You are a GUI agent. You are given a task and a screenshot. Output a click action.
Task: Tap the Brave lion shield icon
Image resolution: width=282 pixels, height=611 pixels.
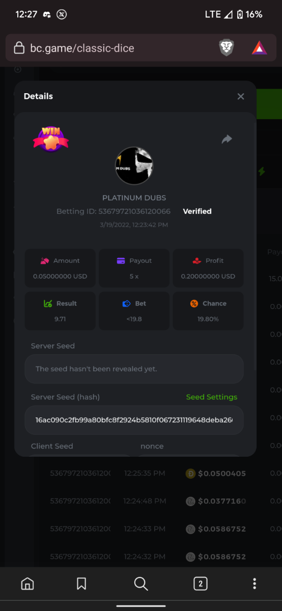coord(227,48)
